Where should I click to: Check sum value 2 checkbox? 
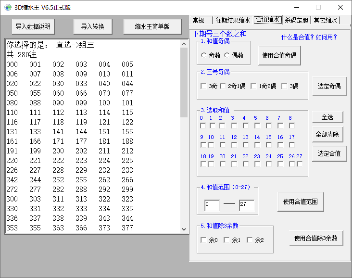coord(222,126)
